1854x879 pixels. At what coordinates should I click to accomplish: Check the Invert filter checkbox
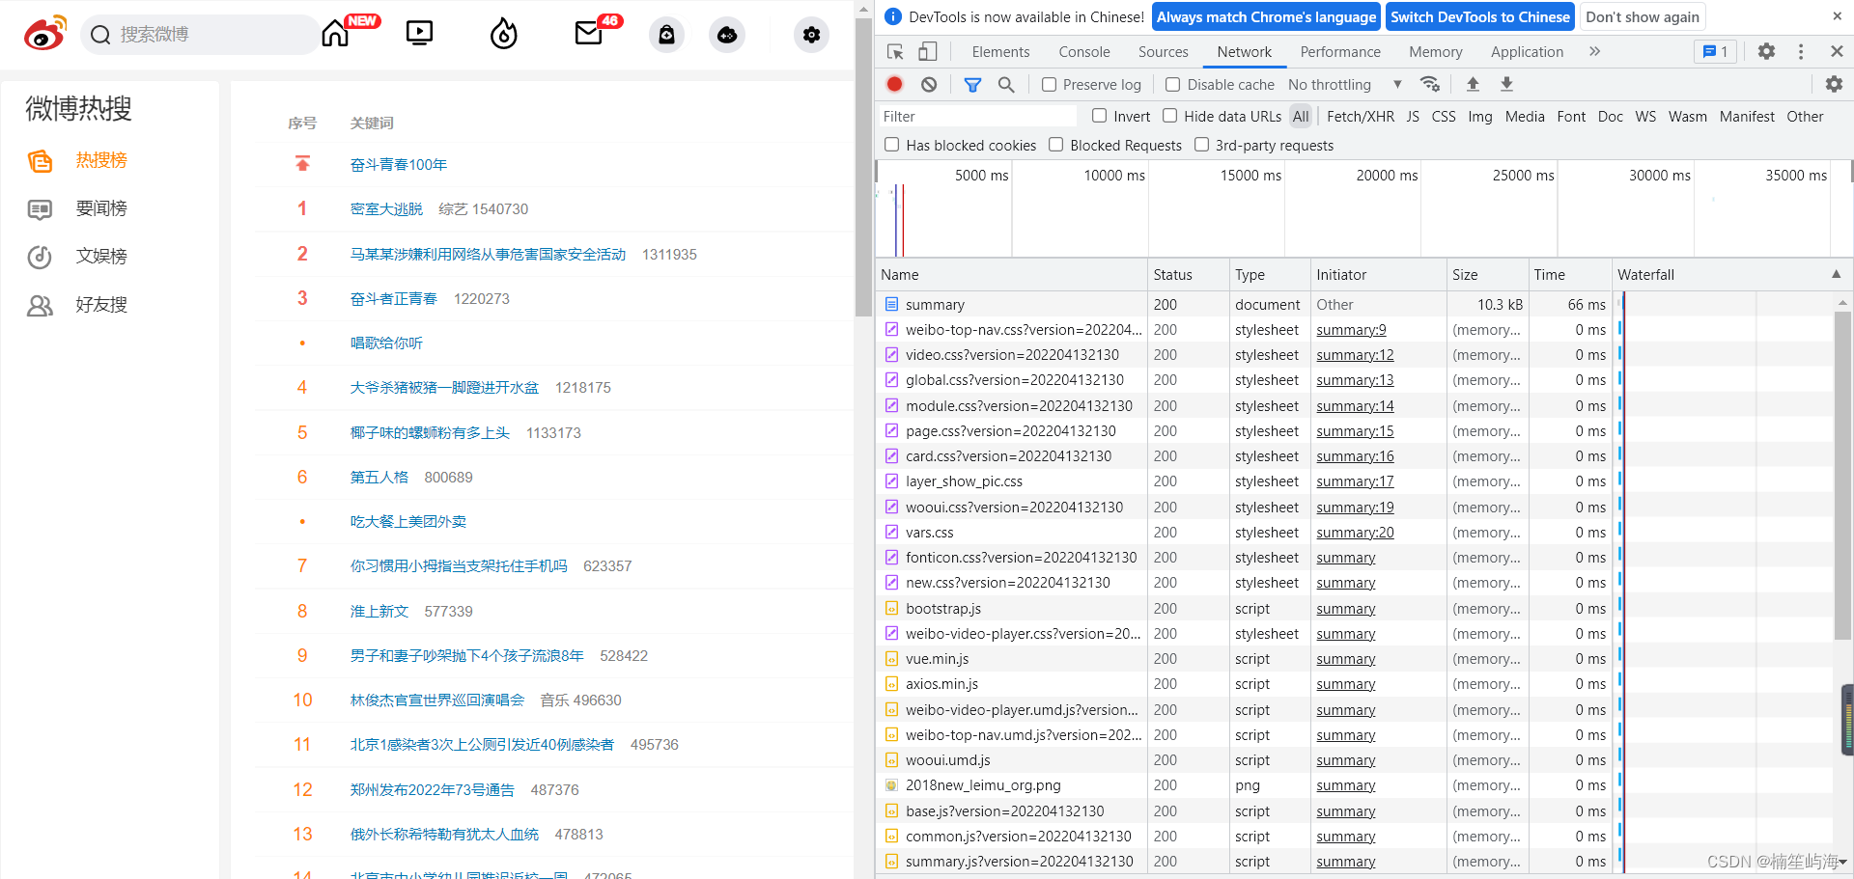(x=1099, y=116)
